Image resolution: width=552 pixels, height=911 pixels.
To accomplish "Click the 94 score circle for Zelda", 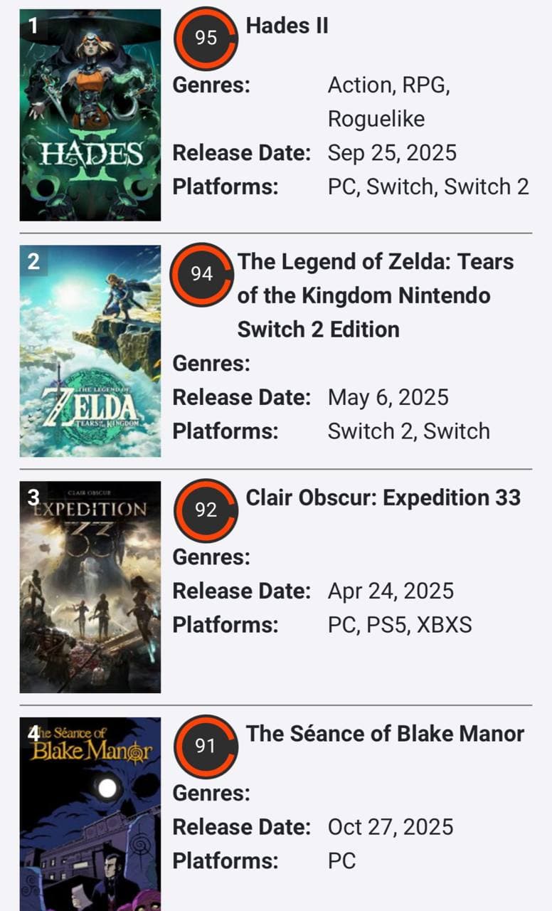I will [203, 274].
